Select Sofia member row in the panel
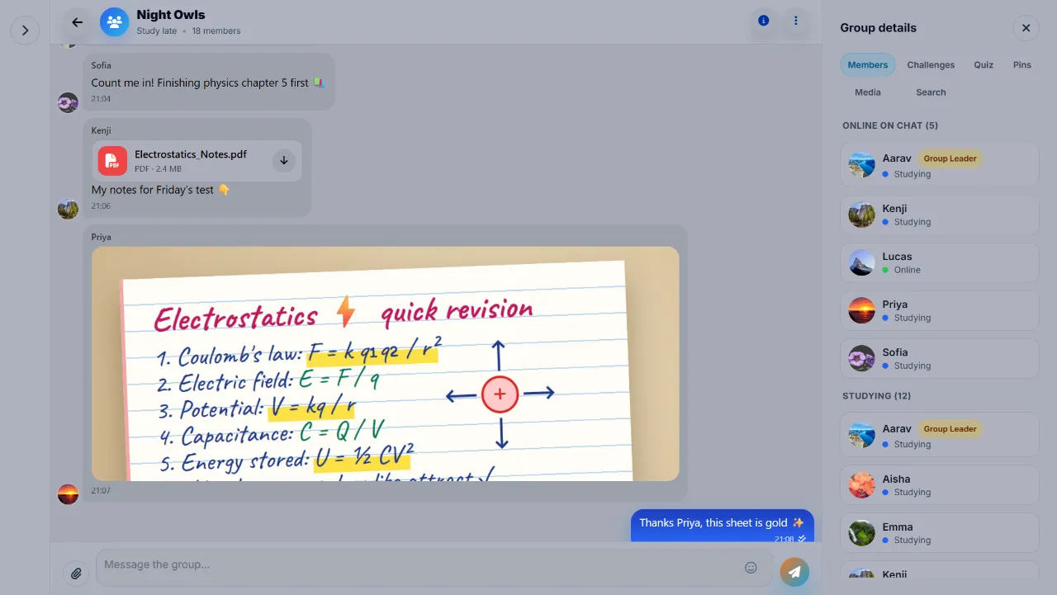This screenshot has width=1057, height=595. pos(940,358)
